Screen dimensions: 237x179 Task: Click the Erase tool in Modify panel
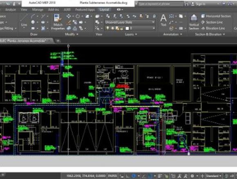[69, 22]
